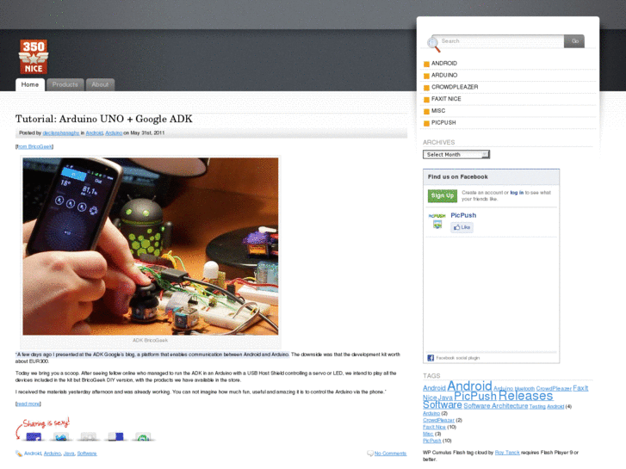Open the ANDROID category in sidebar
Viewport: 626px width, 469px height.
click(x=444, y=64)
